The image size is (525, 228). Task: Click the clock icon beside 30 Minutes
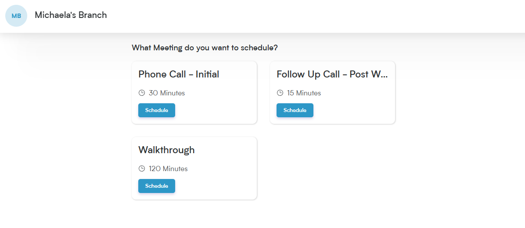142,93
